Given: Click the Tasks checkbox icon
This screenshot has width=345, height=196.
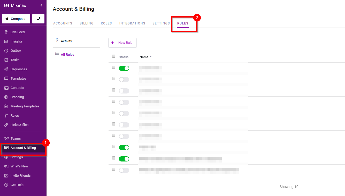Looking at the screenshot, I should pos(6,60).
